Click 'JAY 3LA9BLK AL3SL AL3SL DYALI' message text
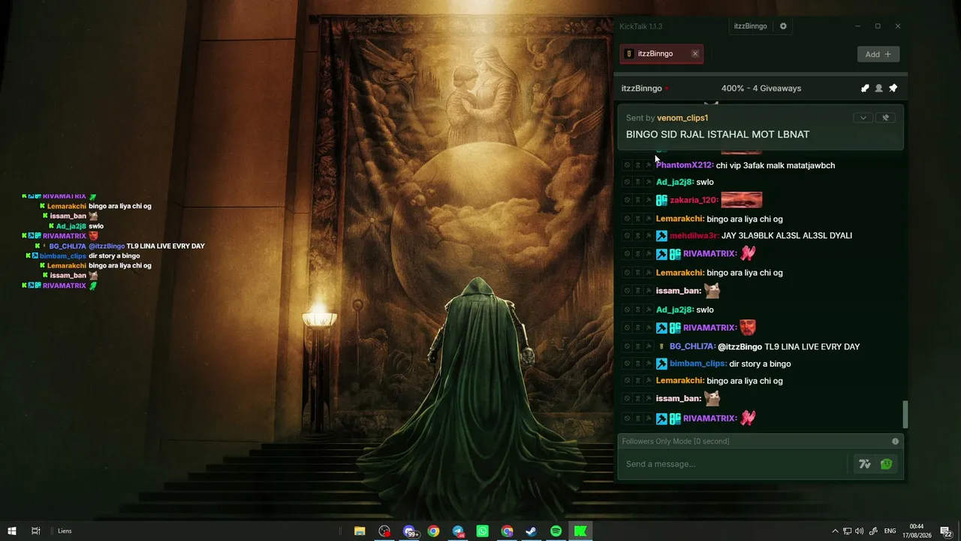This screenshot has width=961, height=541. point(787,236)
